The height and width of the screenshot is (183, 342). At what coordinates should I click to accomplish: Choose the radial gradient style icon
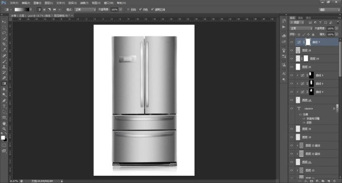44,9
